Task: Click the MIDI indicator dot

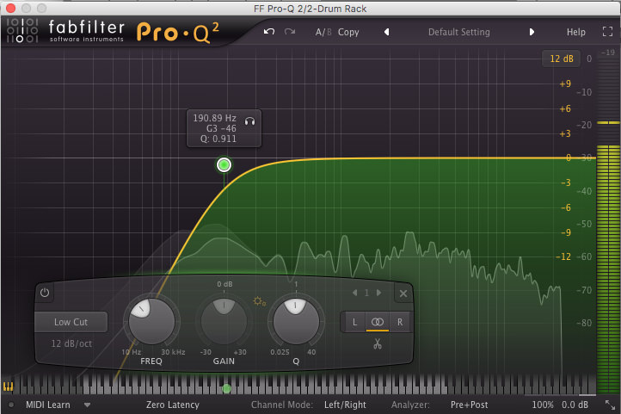Action: pos(11,405)
